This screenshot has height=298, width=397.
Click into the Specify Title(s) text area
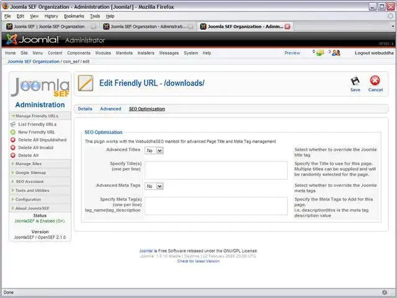pos(216,170)
